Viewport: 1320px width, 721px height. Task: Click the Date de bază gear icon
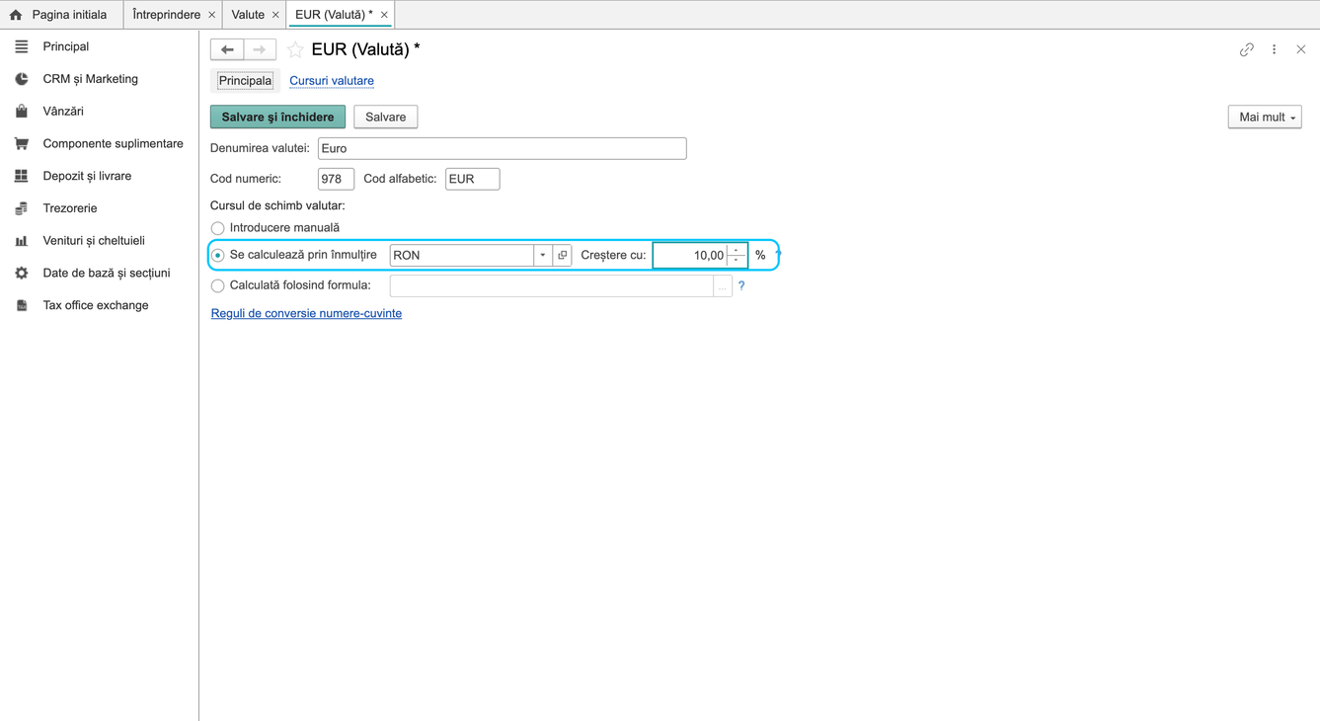tap(22, 274)
